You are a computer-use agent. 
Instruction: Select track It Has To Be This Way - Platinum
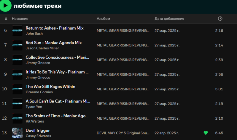click(x=57, y=72)
